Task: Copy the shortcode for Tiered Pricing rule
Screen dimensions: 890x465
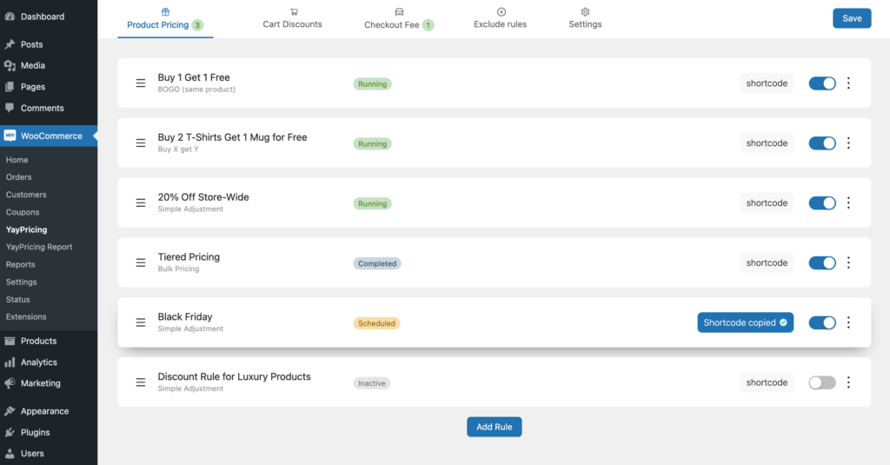Action: [x=767, y=262]
